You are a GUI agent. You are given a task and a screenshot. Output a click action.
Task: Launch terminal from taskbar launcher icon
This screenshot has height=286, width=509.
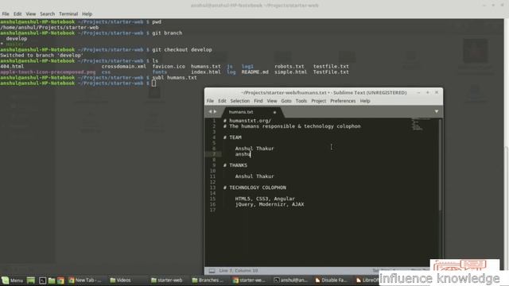tap(42, 280)
